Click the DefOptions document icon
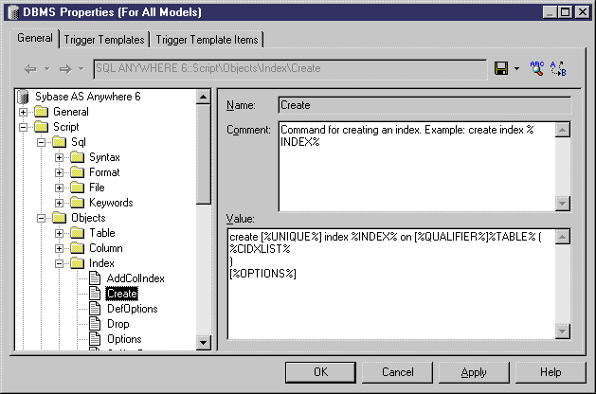 click(x=95, y=309)
